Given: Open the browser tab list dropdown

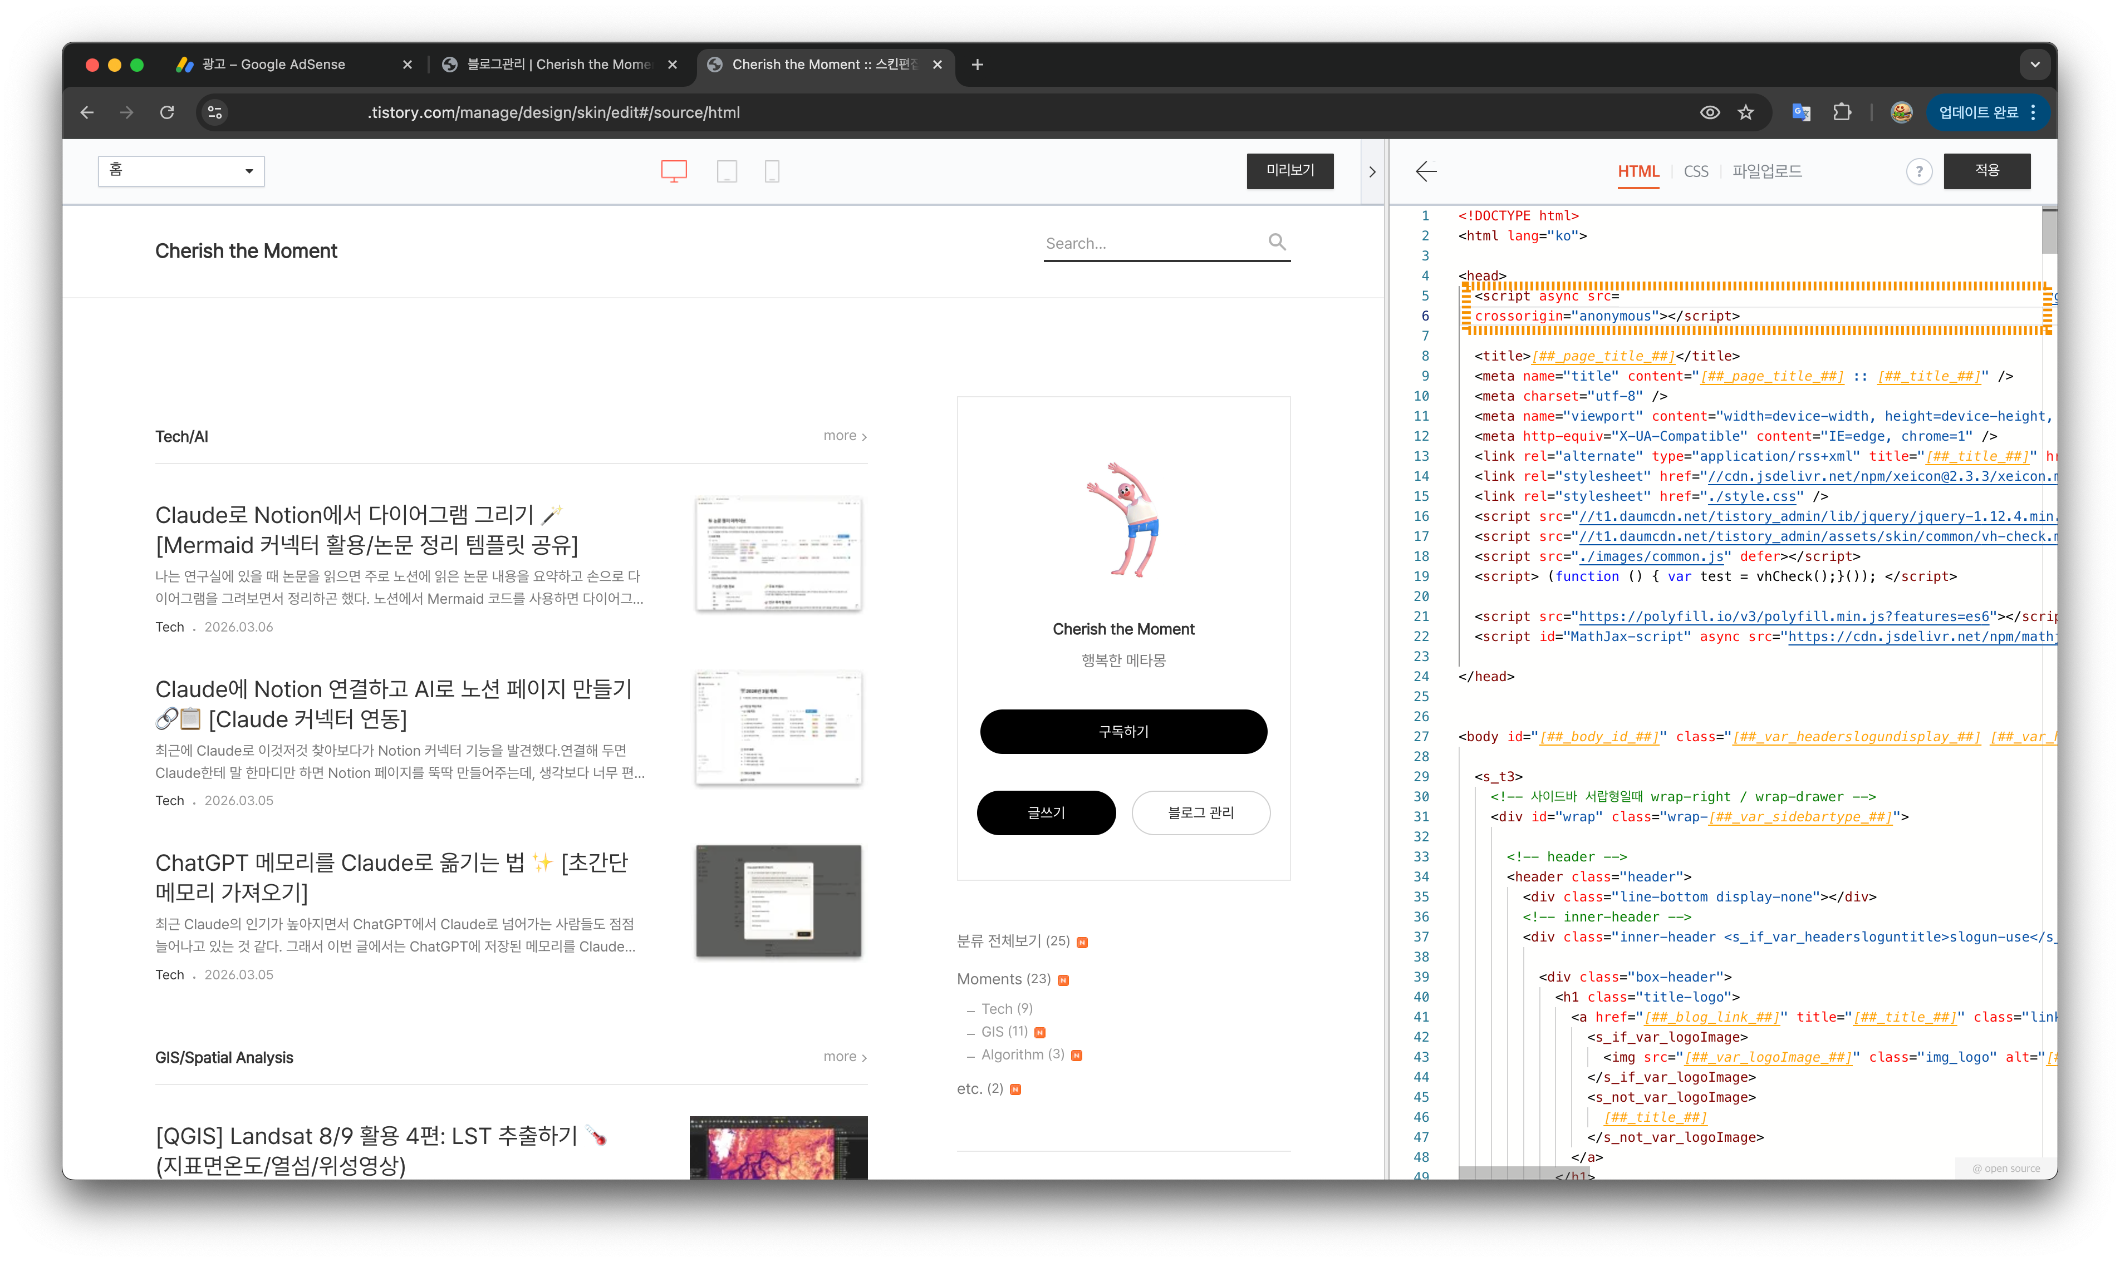Looking at the screenshot, I should (x=2035, y=65).
